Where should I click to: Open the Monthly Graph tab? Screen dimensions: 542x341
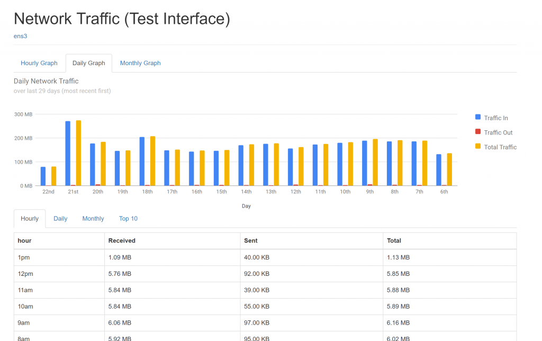[x=140, y=63]
